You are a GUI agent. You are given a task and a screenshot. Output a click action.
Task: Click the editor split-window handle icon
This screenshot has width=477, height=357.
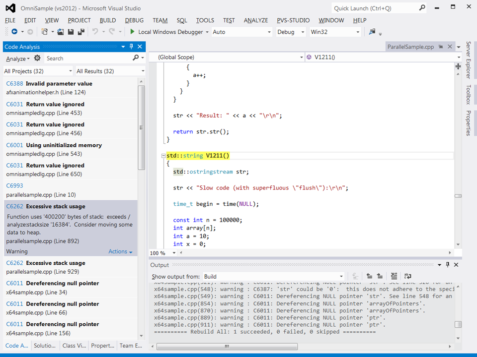(458, 66)
